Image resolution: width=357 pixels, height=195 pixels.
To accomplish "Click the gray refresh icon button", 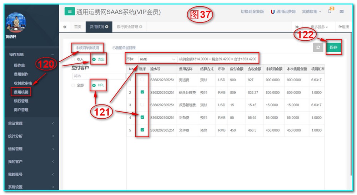I will [x=318, y=47].
